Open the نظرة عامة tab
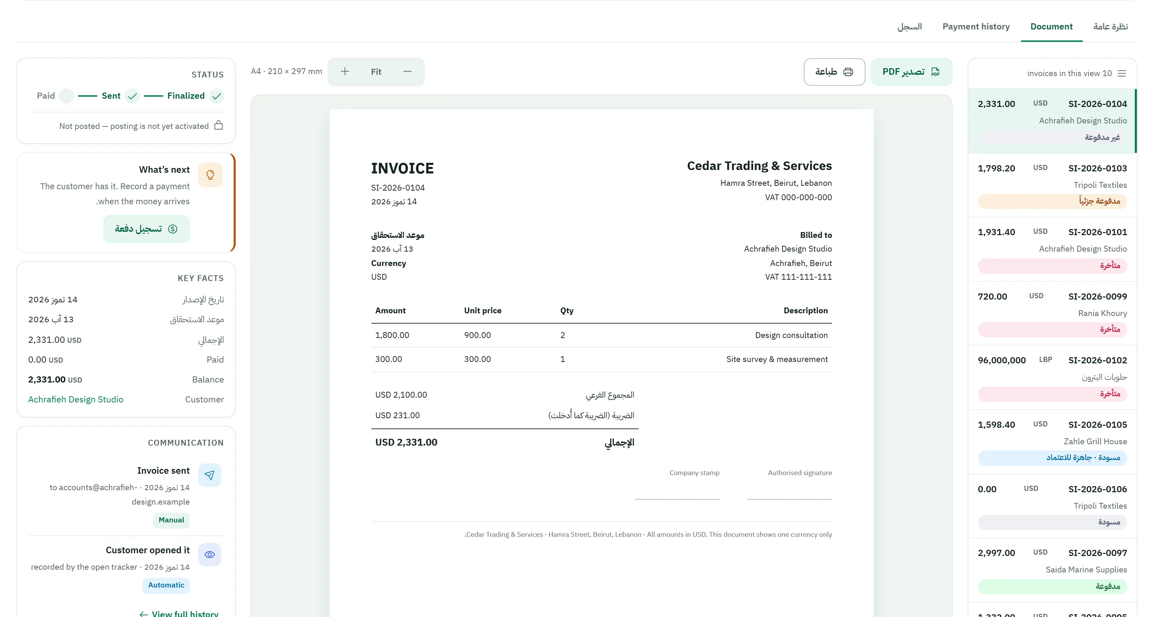 [x=1110, y=26]
